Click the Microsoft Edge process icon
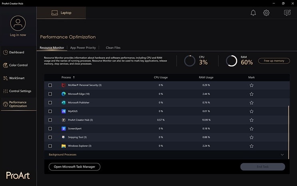The image size is (297, 186). (x=64, y=94)
